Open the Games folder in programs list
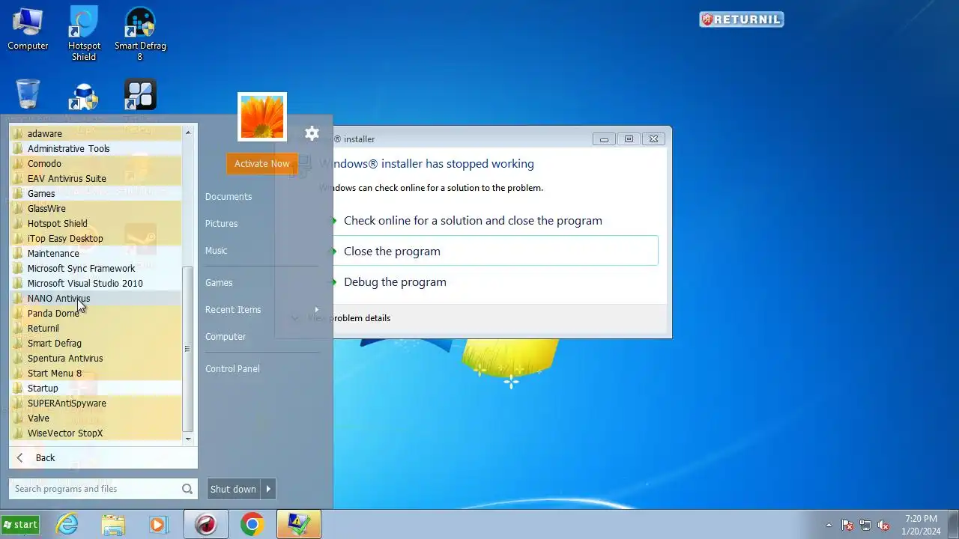 95,193
